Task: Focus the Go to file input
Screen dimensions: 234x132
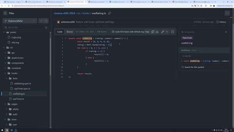Action: 26,27
